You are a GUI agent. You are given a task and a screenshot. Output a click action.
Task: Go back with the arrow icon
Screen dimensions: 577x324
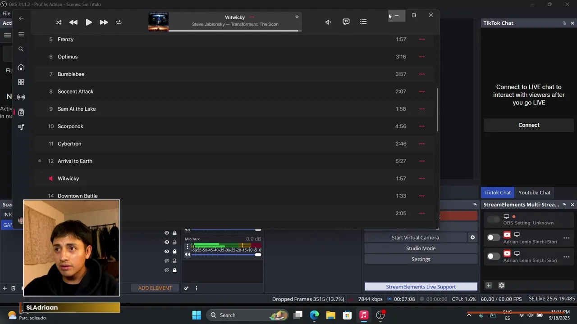point(21,18)
